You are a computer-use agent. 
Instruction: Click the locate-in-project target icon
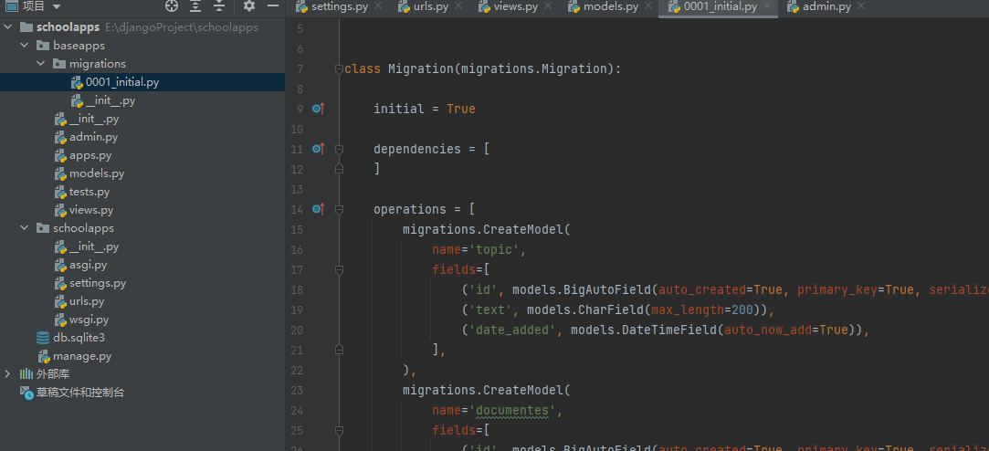(172, 6)
